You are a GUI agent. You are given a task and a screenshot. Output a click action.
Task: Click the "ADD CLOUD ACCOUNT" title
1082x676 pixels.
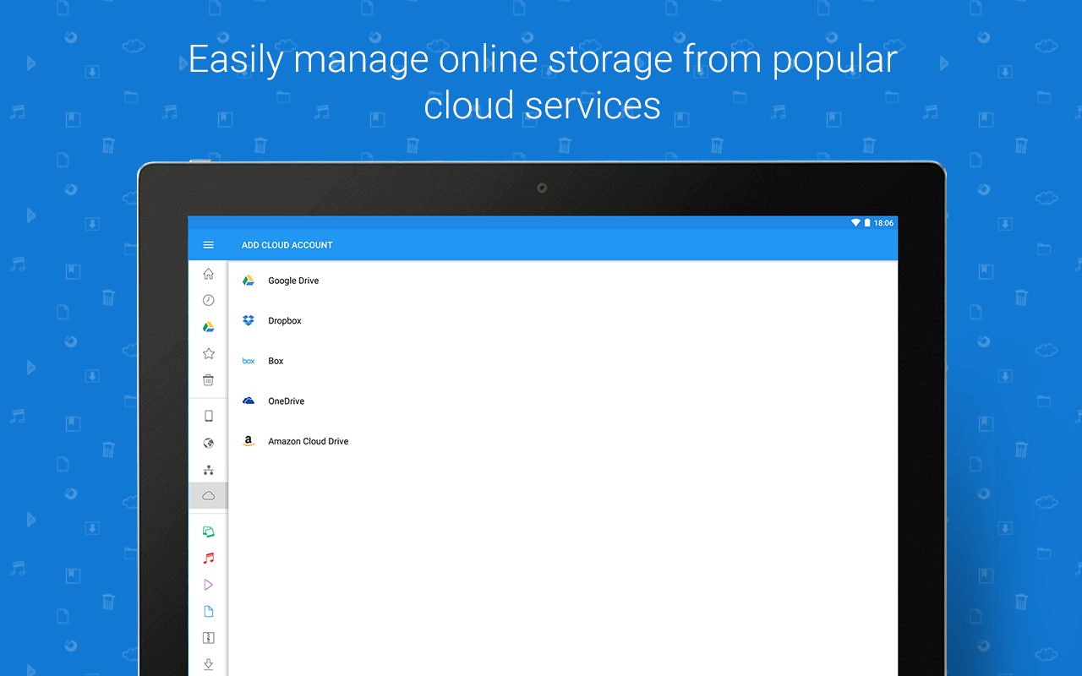coord(287,245)
